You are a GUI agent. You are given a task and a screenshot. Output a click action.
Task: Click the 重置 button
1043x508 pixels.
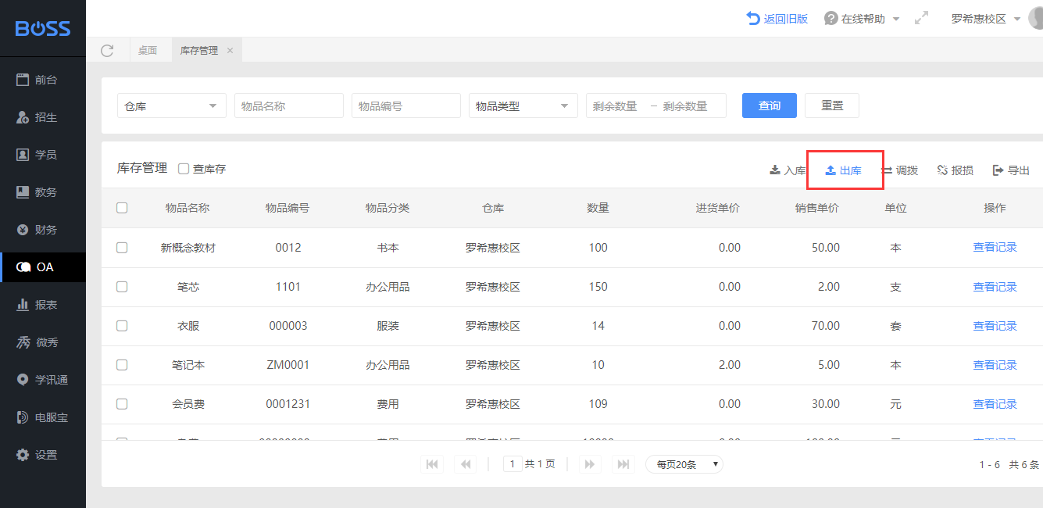tap(832, 106)
